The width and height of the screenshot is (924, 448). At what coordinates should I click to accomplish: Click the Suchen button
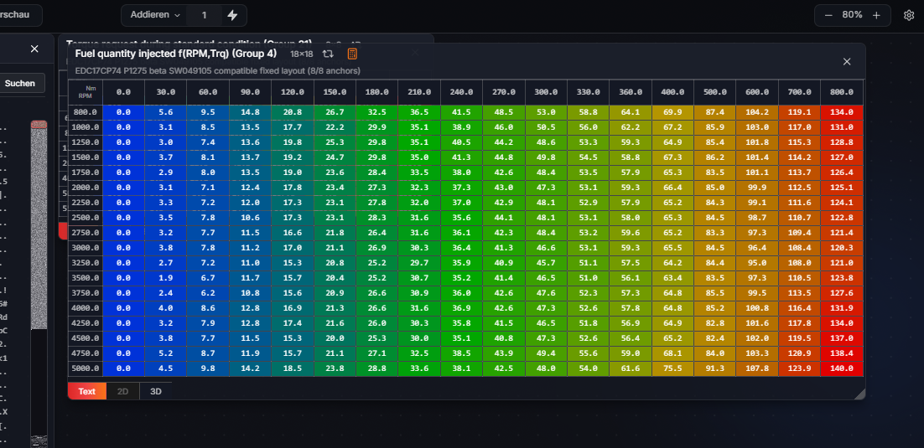(x=20, y=84)
